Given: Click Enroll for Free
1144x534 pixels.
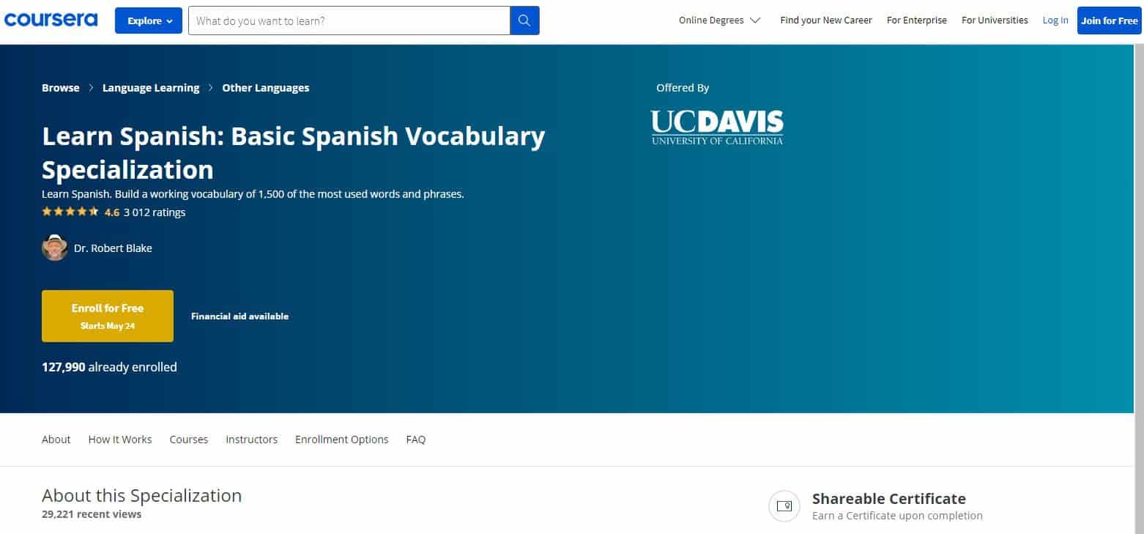Looking at the screenshot, I should [x=107, y=316].
